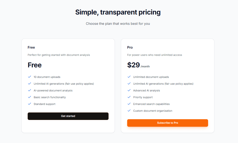Click the large Free price text

point(35,65)
